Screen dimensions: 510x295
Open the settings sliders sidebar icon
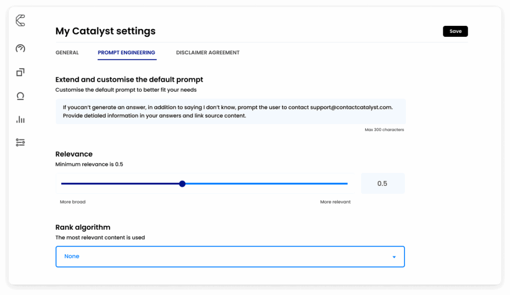[x=20, y=143]
